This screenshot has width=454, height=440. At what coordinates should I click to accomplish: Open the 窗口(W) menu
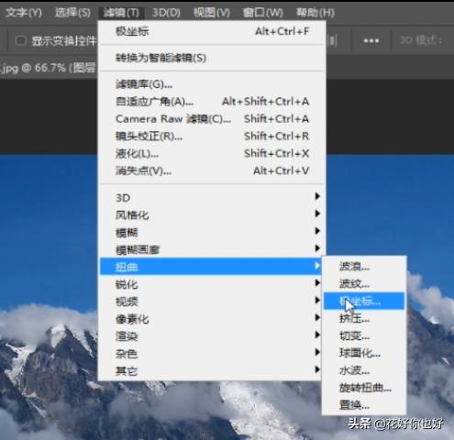pos(262,13)
